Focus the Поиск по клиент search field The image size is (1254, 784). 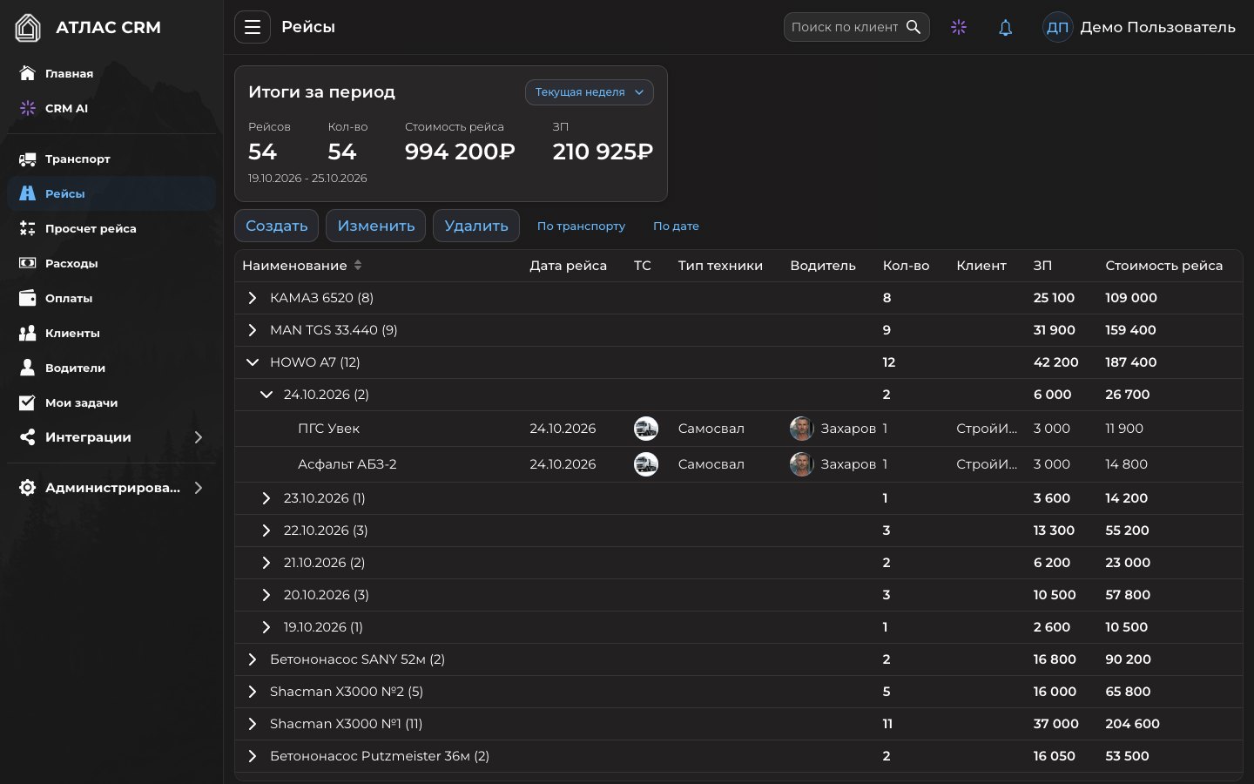845,27
